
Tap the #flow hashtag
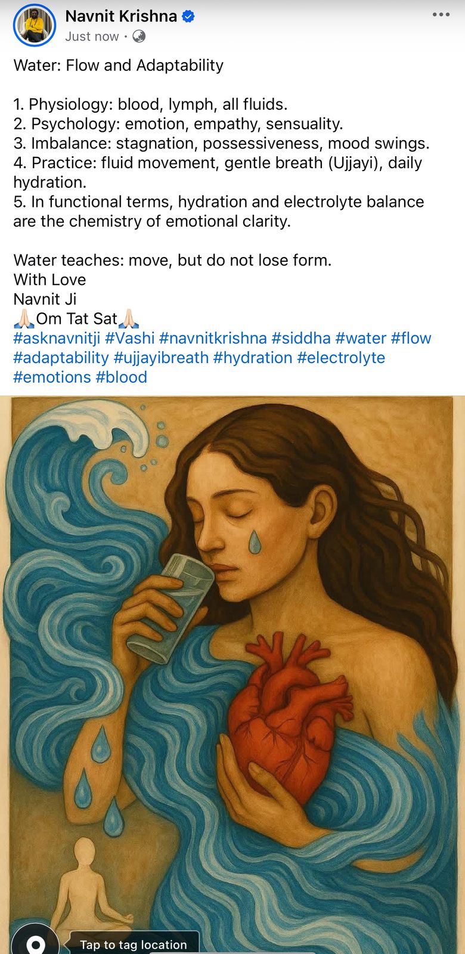pyautogui.click(x=411, y=339)
